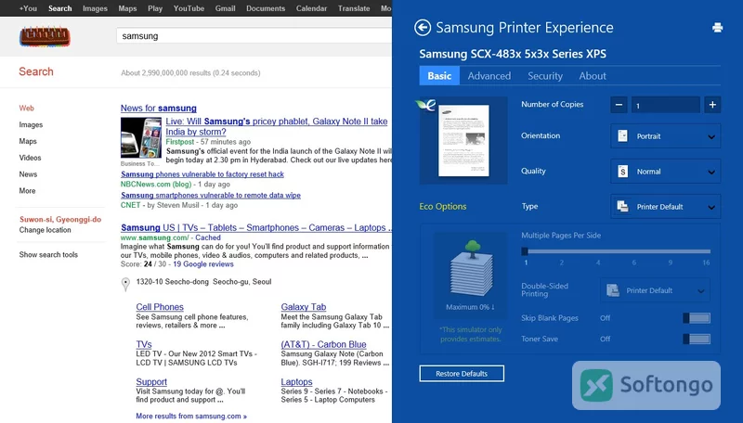
Task: Open Images in the Google top bar
Action: [95, 8]
